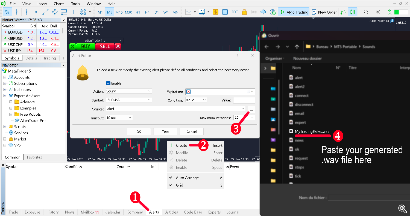Open the VPS cloud icon
Screen dimensions: 410x216
tap(263, 12)
